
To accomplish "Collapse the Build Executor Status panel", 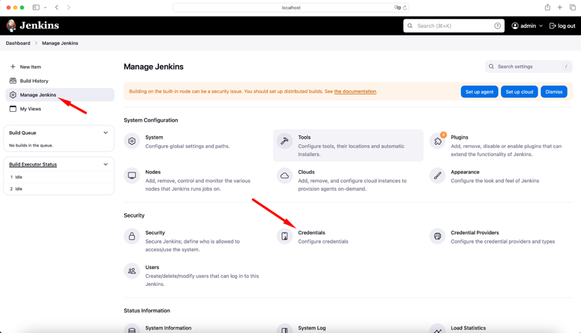I will (106, 165).
